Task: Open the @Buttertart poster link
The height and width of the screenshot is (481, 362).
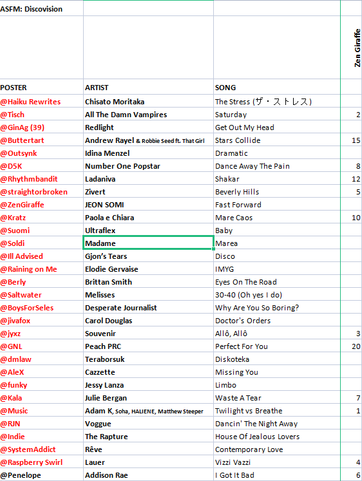Action: (x=22, y=140)
